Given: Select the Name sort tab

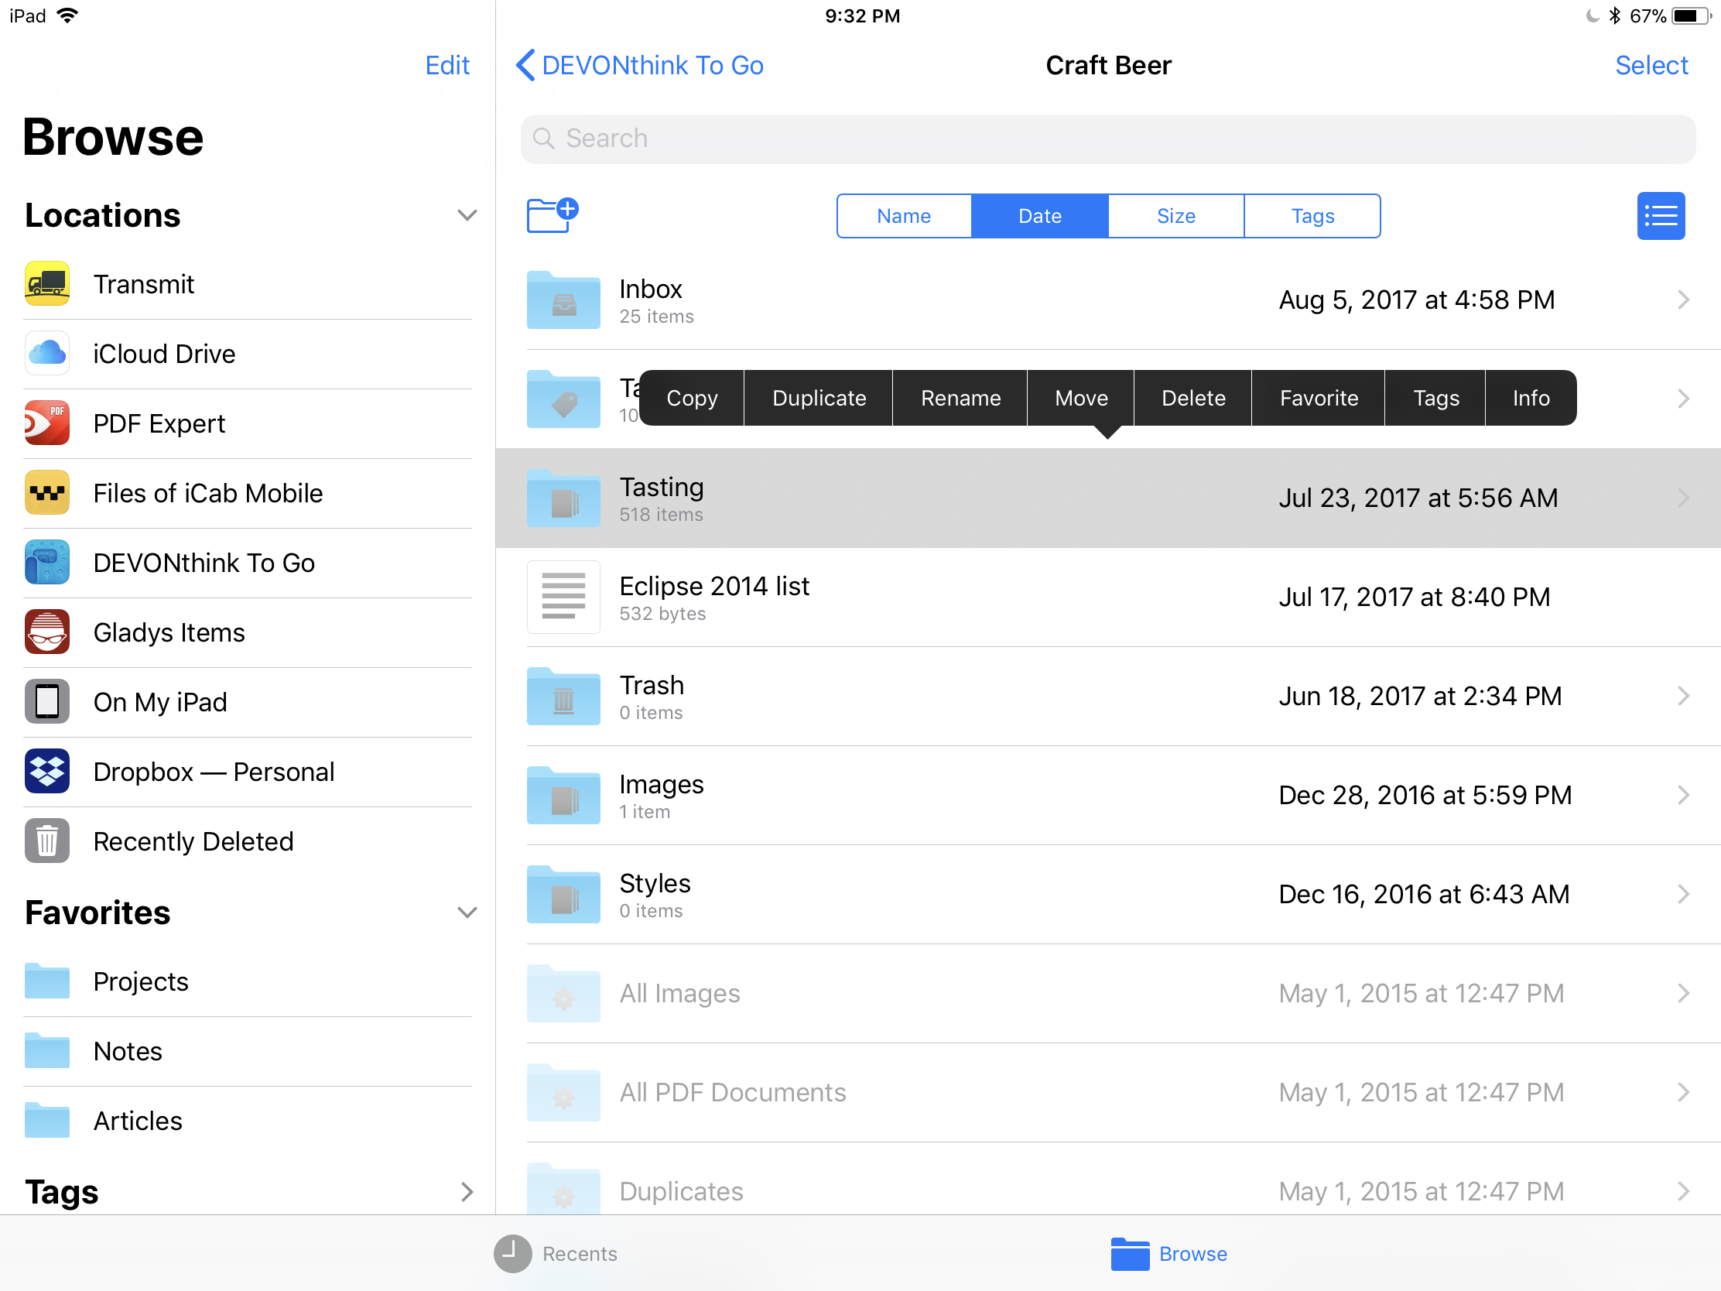Looking at the screenshot, I should click(902, 216).
